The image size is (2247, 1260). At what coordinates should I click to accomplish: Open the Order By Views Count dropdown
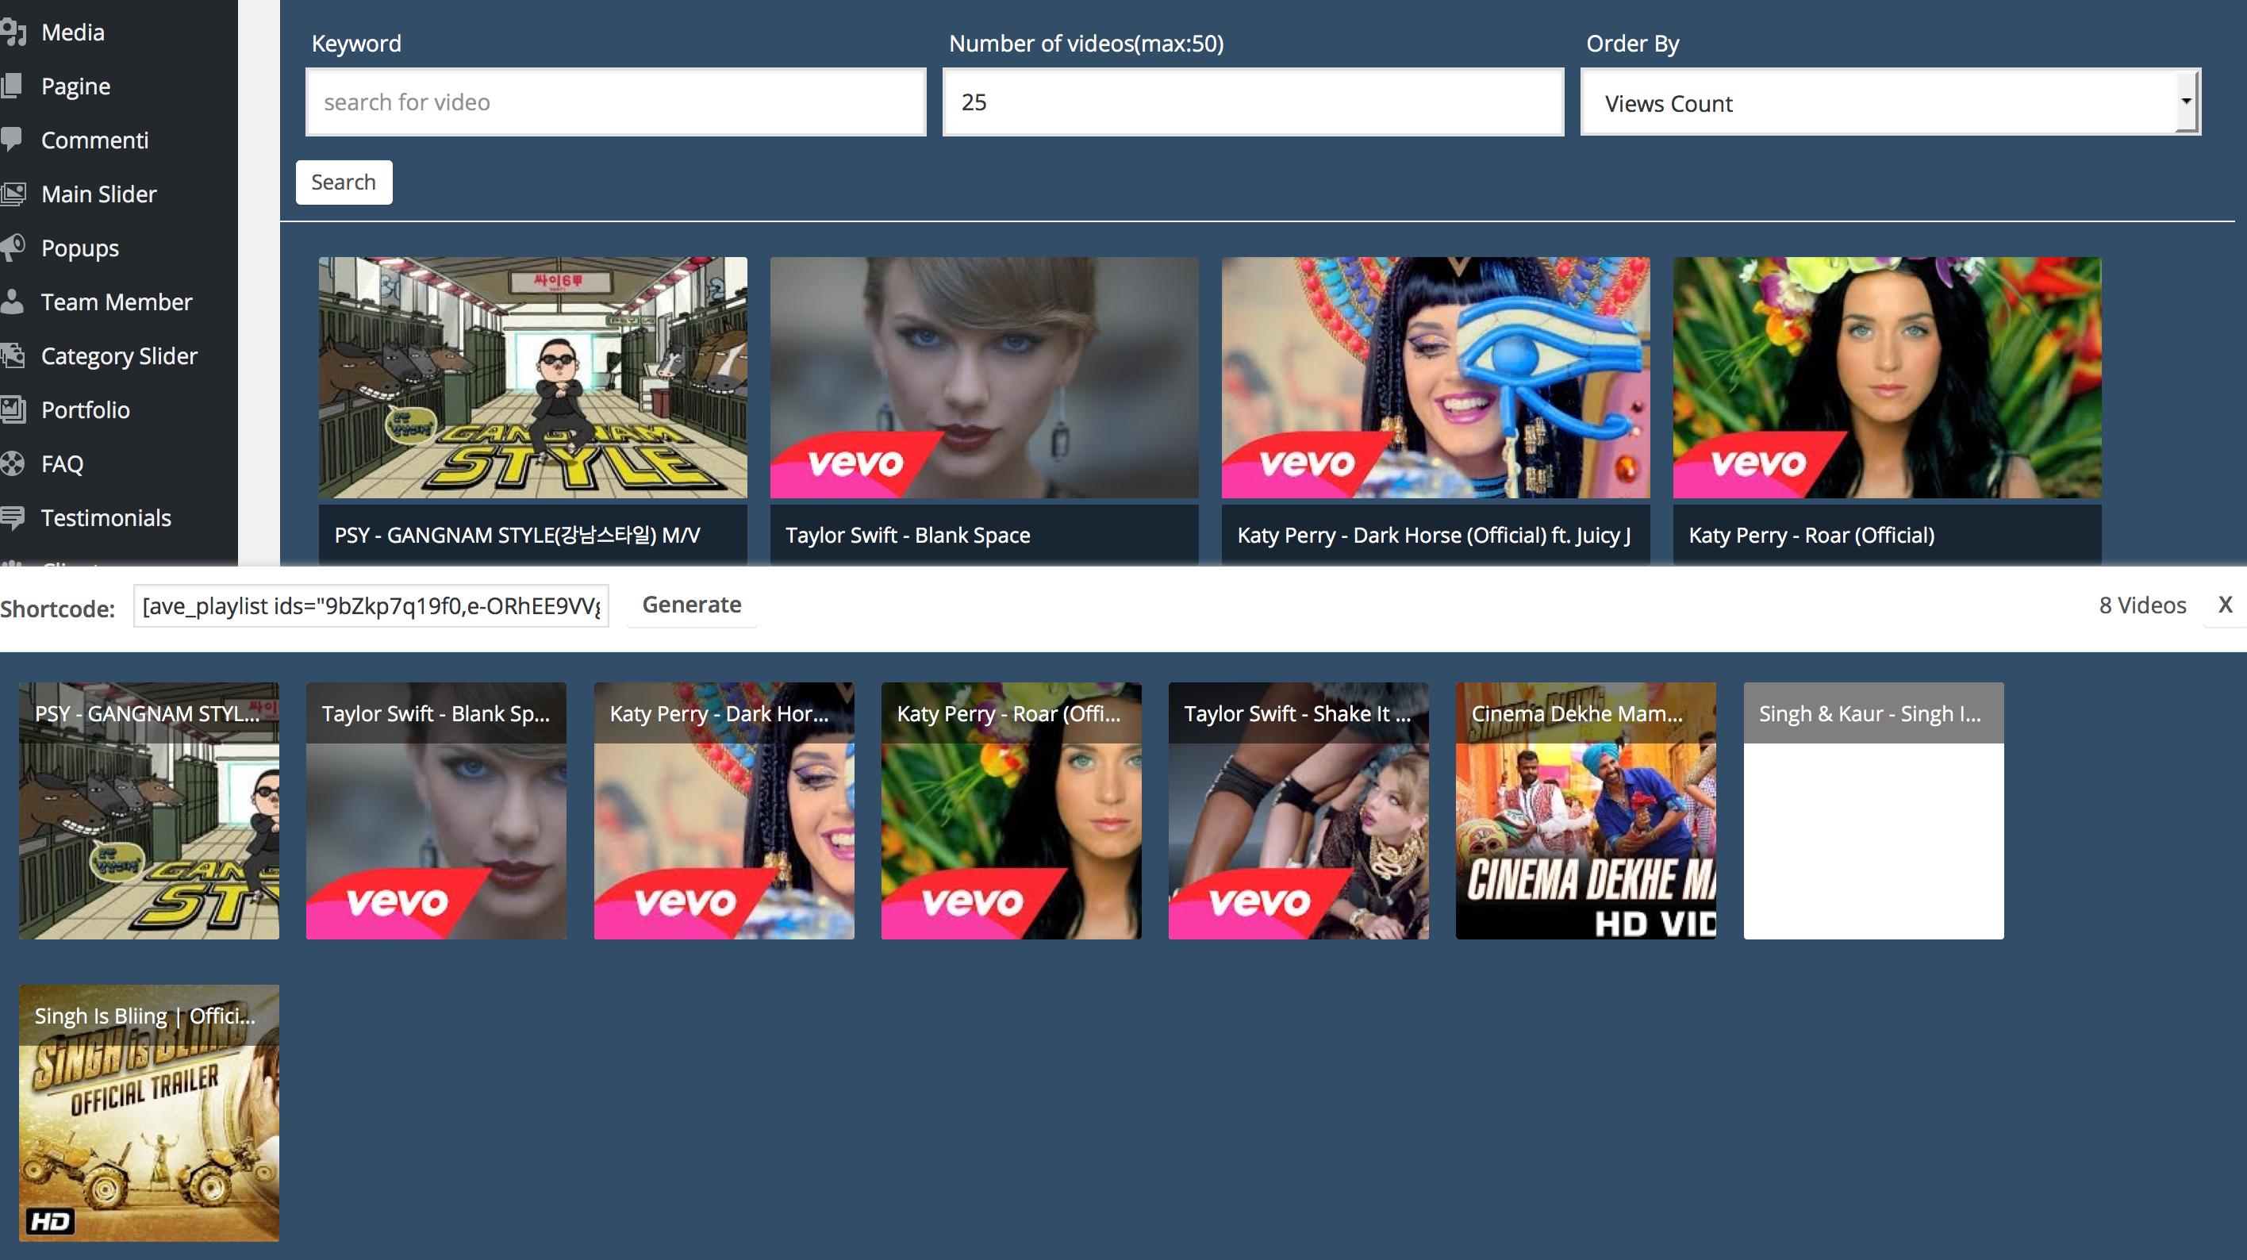pyautogui.click(x=1890, y=103)
